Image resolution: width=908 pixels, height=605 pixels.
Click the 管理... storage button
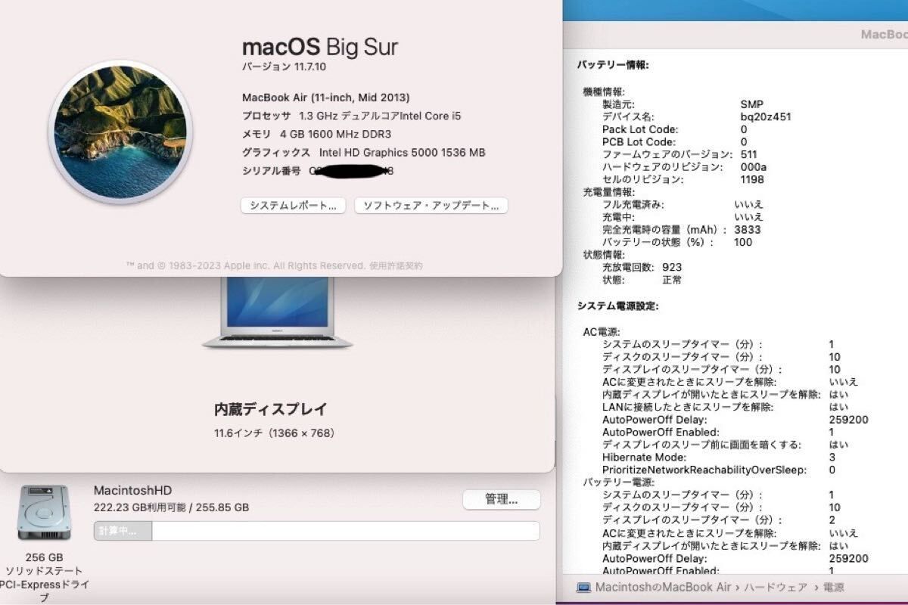501,500
